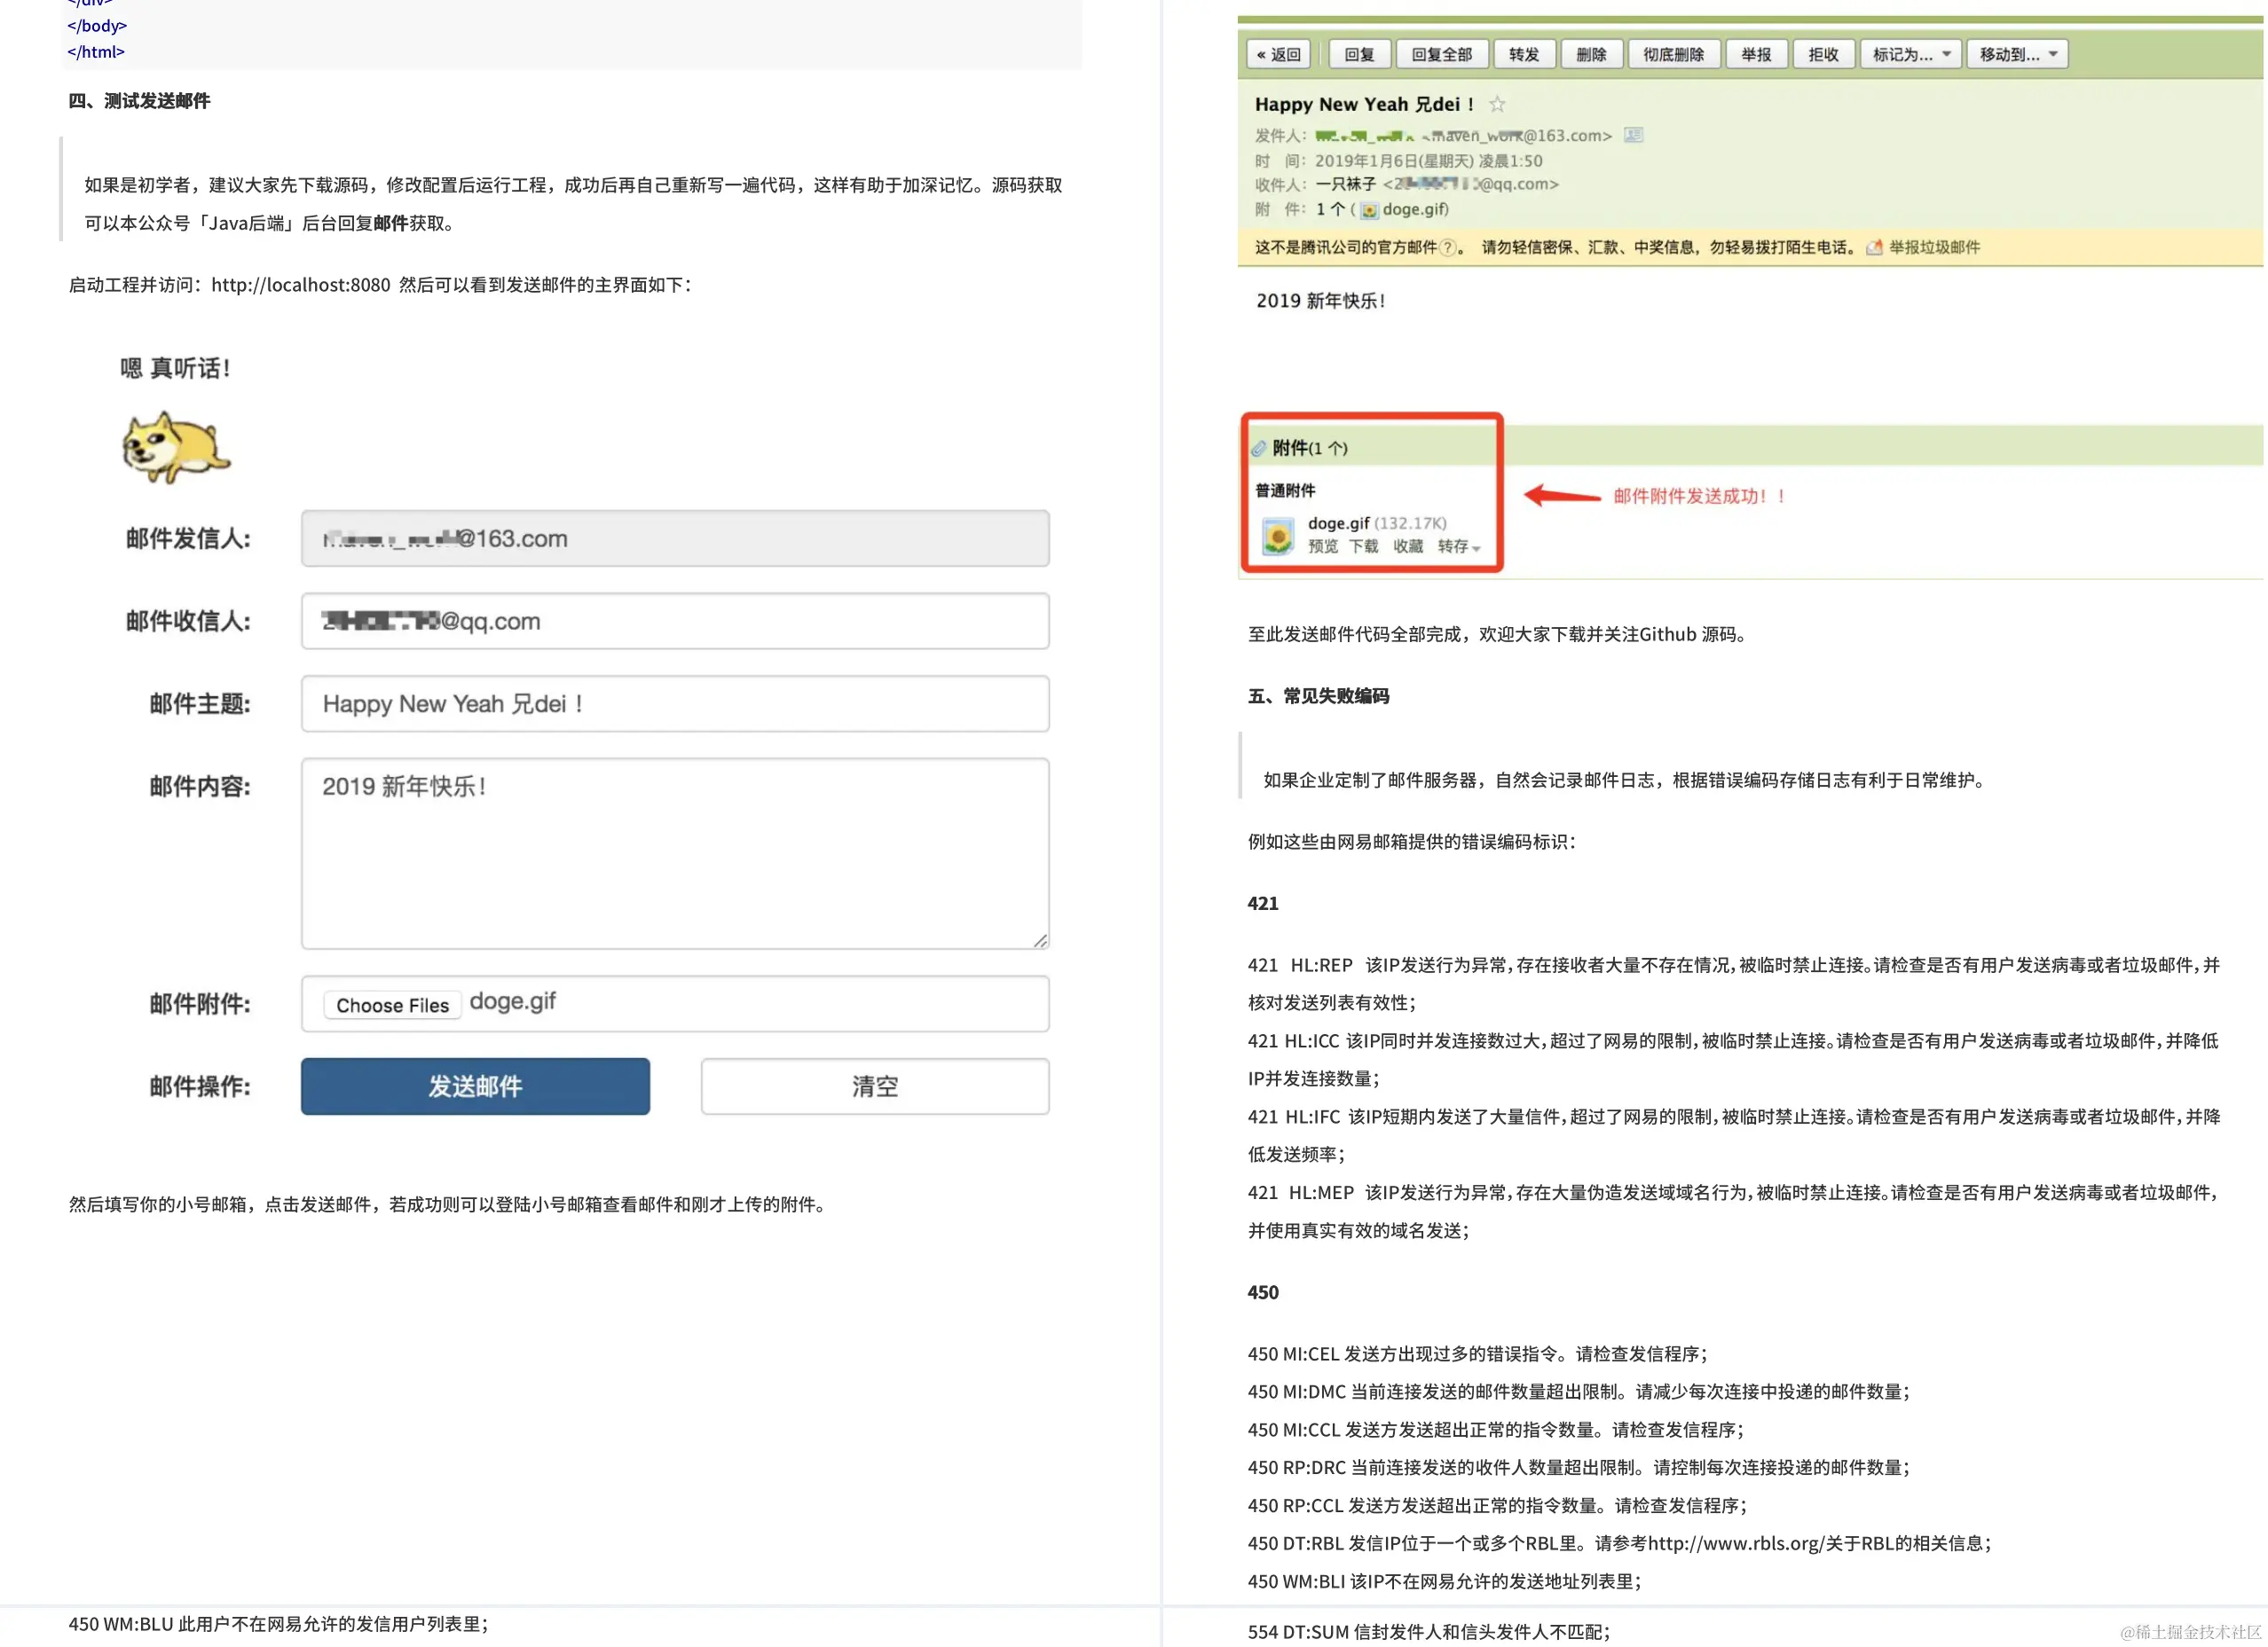Open the sender's contact card icon beside 163.com address
2268x1647 pixels.
coord(1634,136)
